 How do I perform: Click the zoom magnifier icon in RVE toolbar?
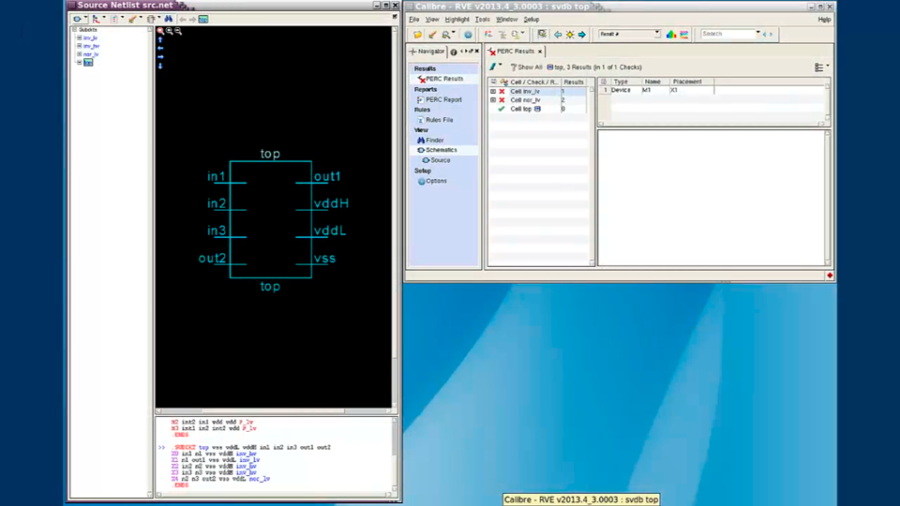click(x=446, y=35)
